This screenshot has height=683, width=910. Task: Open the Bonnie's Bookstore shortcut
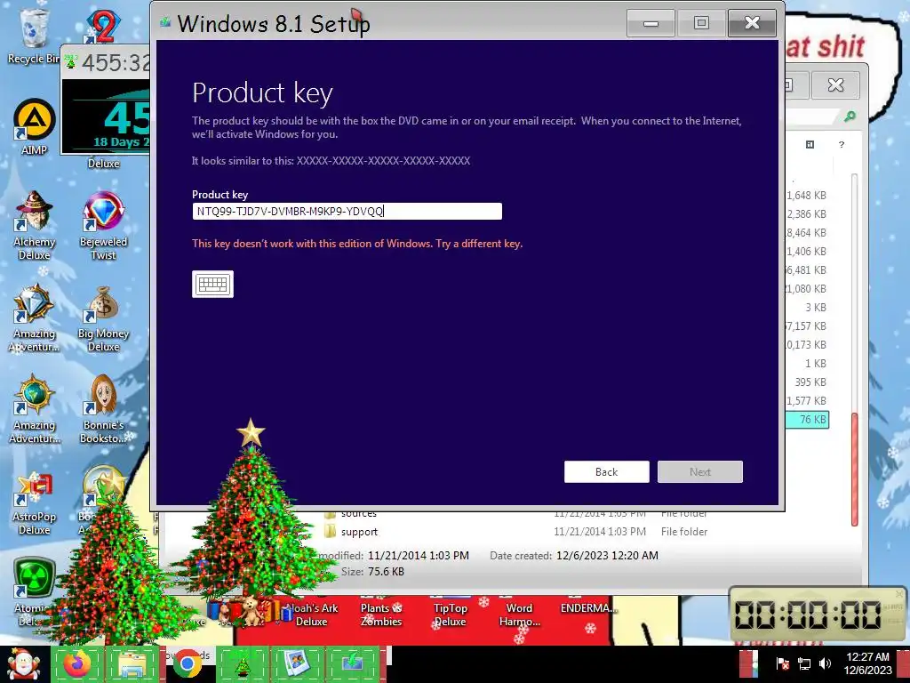(103, 409)
